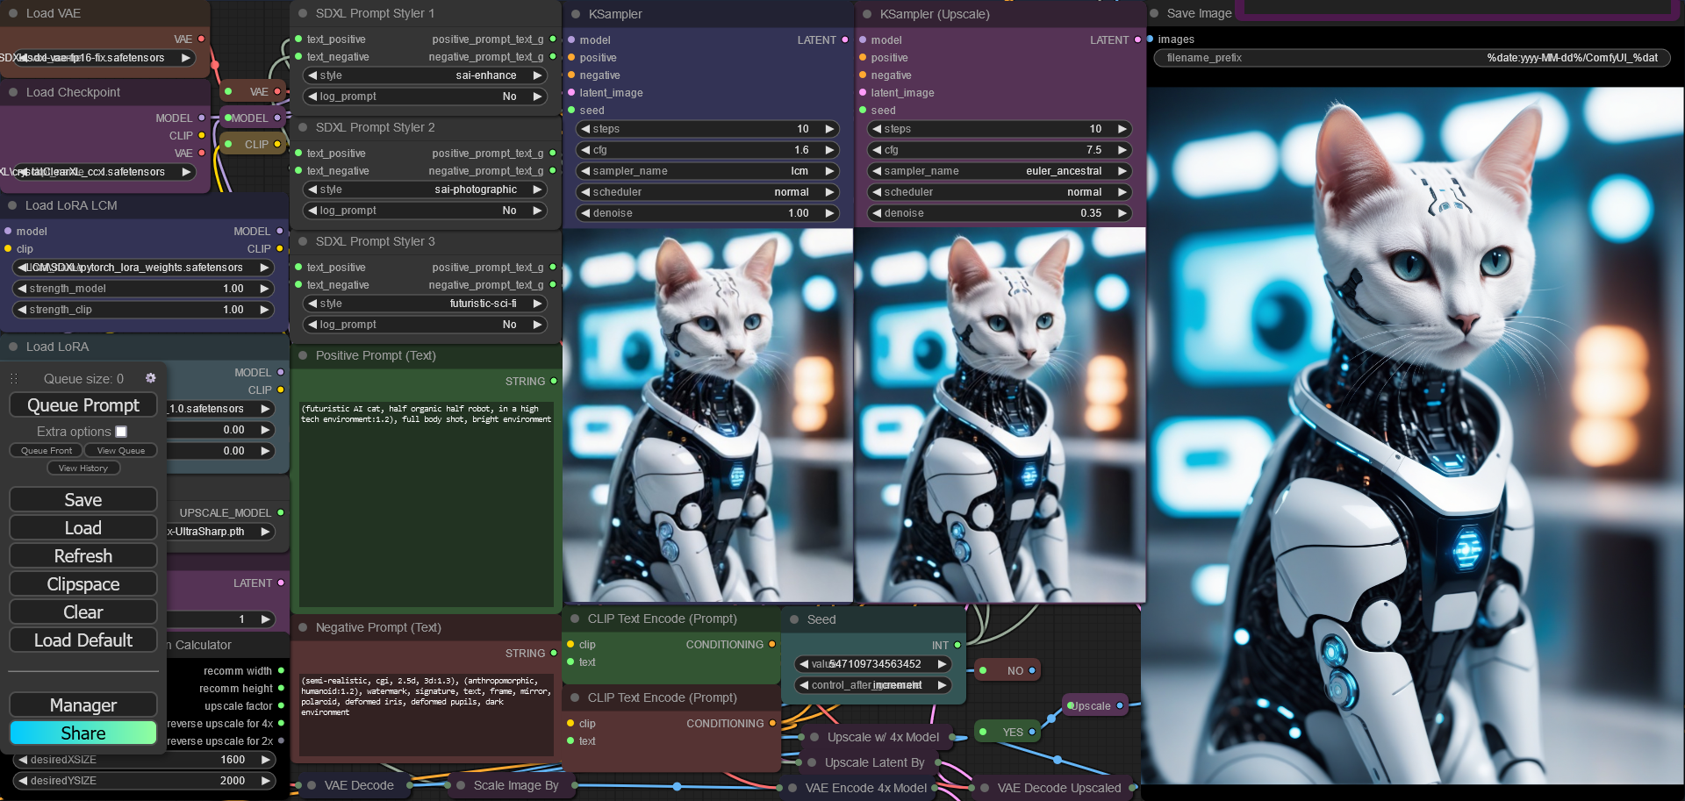Collapse the Seed node title dot
1685x801 pixels.
click(x=794, y=619)
